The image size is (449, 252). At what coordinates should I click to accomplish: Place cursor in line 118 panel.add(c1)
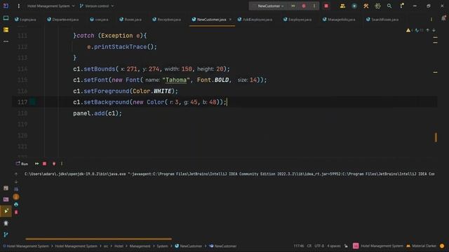(98, 113)
